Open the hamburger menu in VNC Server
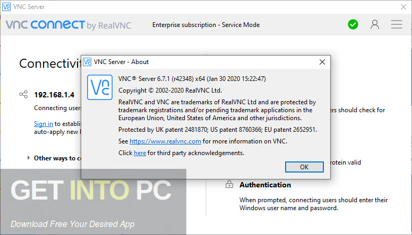The image size is (412, 235). (x=396, y=24)
